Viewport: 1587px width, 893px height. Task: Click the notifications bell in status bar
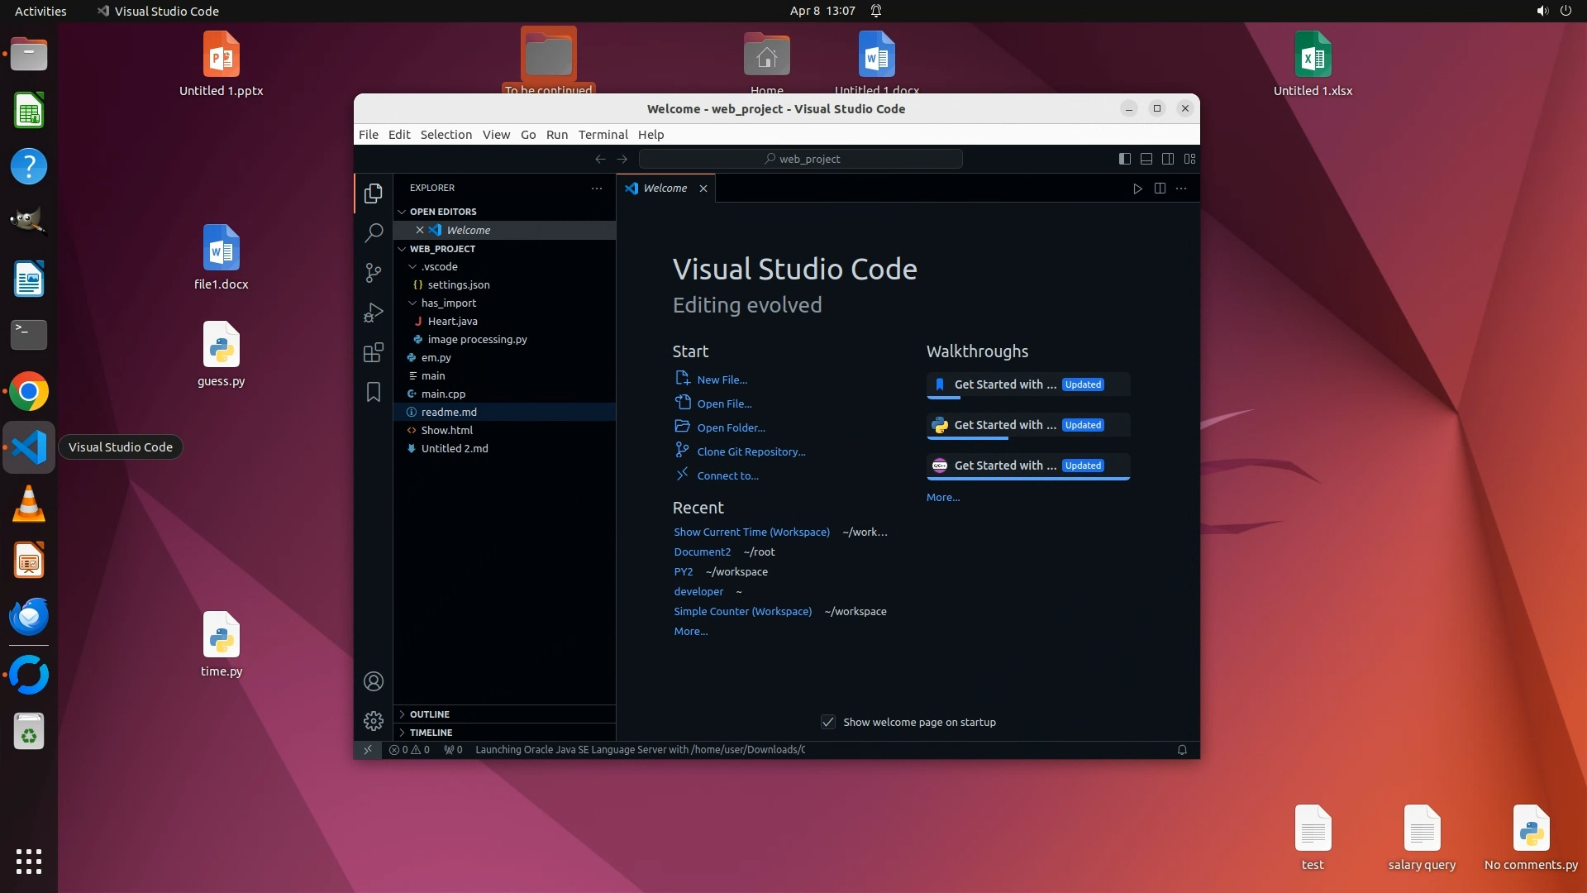coord(1182,750)
